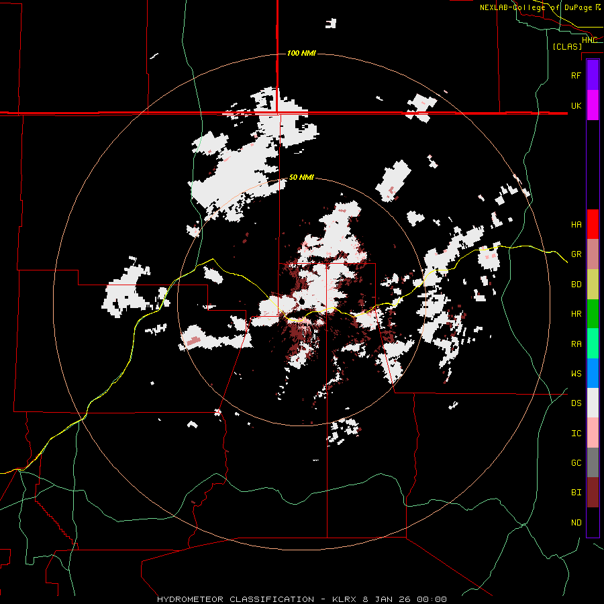Click the 'HYDROMETEOR CLASSIFICATION - KLRX' title caption
This screenshot has width=604, height=604.
258,599
